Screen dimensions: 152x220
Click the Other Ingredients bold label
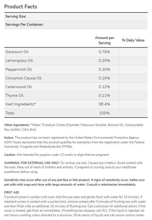click(17, 125)
